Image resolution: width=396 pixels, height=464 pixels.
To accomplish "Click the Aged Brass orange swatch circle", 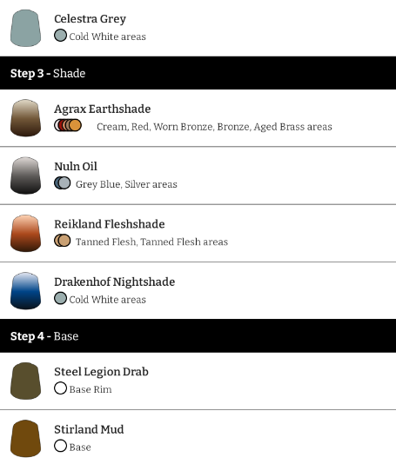I will (x=76, y=125).
